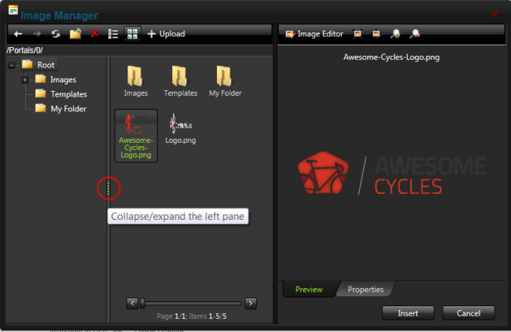The height and width of the screenshot is (332, 511).
Task: Close the Image Manager dialog
Action: coord(494,14)
